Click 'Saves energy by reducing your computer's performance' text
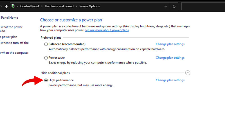The height and width of the screenshot is (127, 225). point(98,62)
